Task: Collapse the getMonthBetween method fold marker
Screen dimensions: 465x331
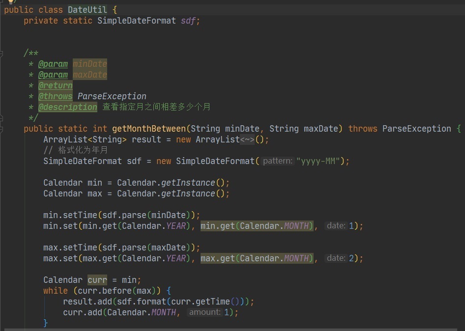Action: pos(1,129)
